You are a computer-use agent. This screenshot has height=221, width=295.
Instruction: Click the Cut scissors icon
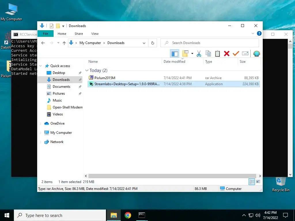click(x=199, y=54)
